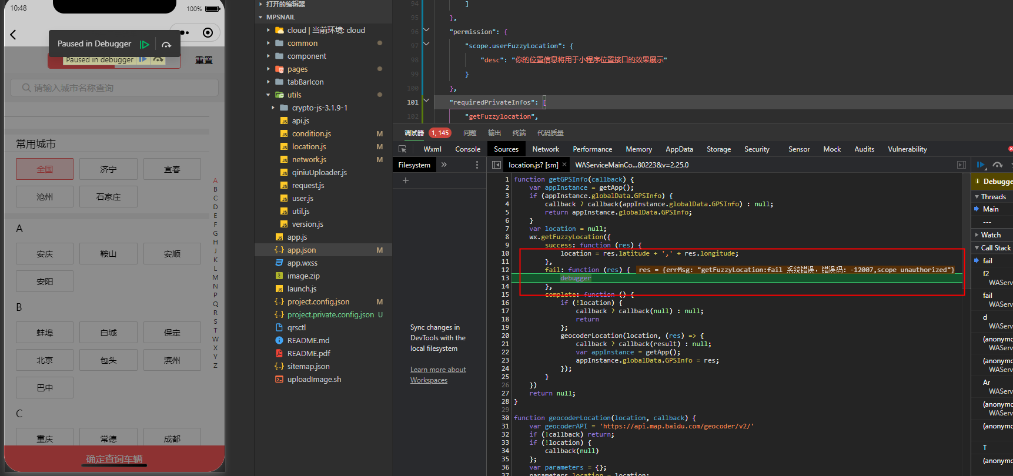Expand the pages folder
The width and height of the screenshot is (1013, 476).
(x=269, y=69)
